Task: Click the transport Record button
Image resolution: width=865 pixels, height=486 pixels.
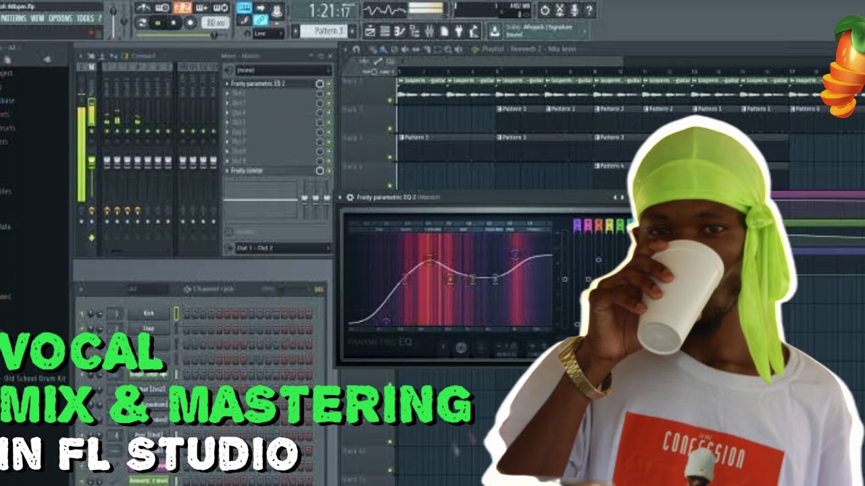Action: coord(190,22)
